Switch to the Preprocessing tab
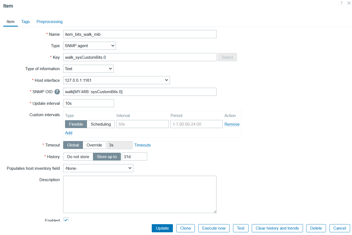This screenshot has width=352, height=235. tap(50, 22)
